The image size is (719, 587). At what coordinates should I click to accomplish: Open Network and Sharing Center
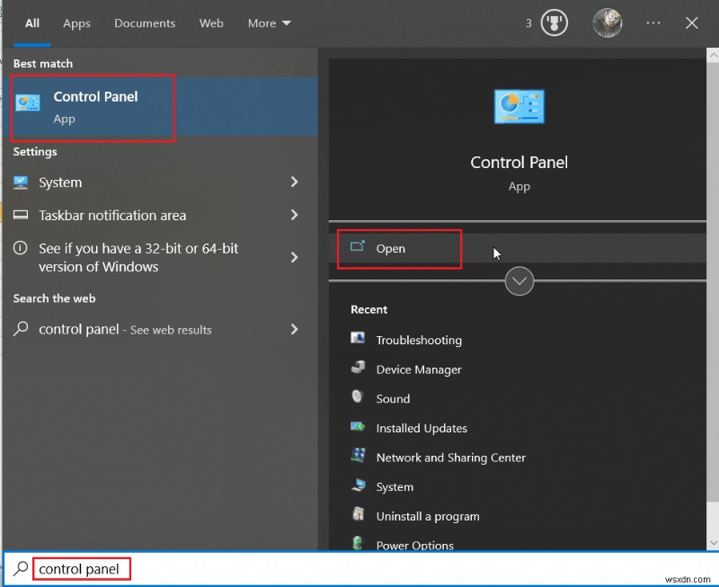[450, 458]
